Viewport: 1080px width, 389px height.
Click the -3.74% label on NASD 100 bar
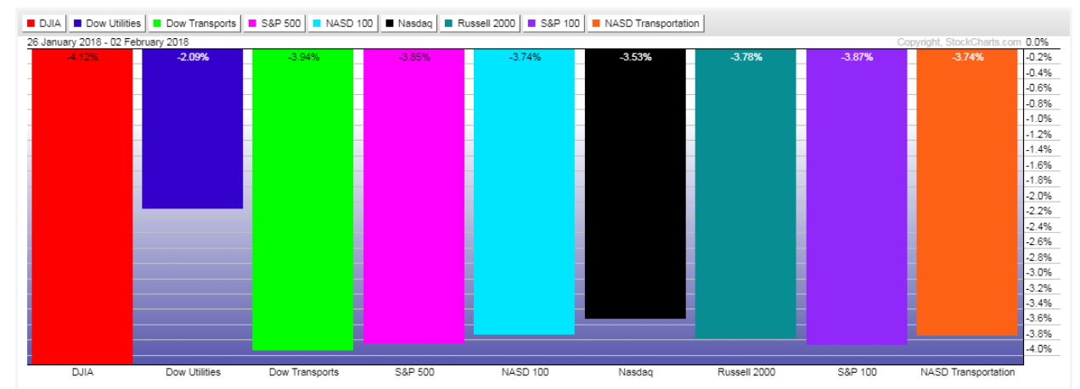coord(524,58)
